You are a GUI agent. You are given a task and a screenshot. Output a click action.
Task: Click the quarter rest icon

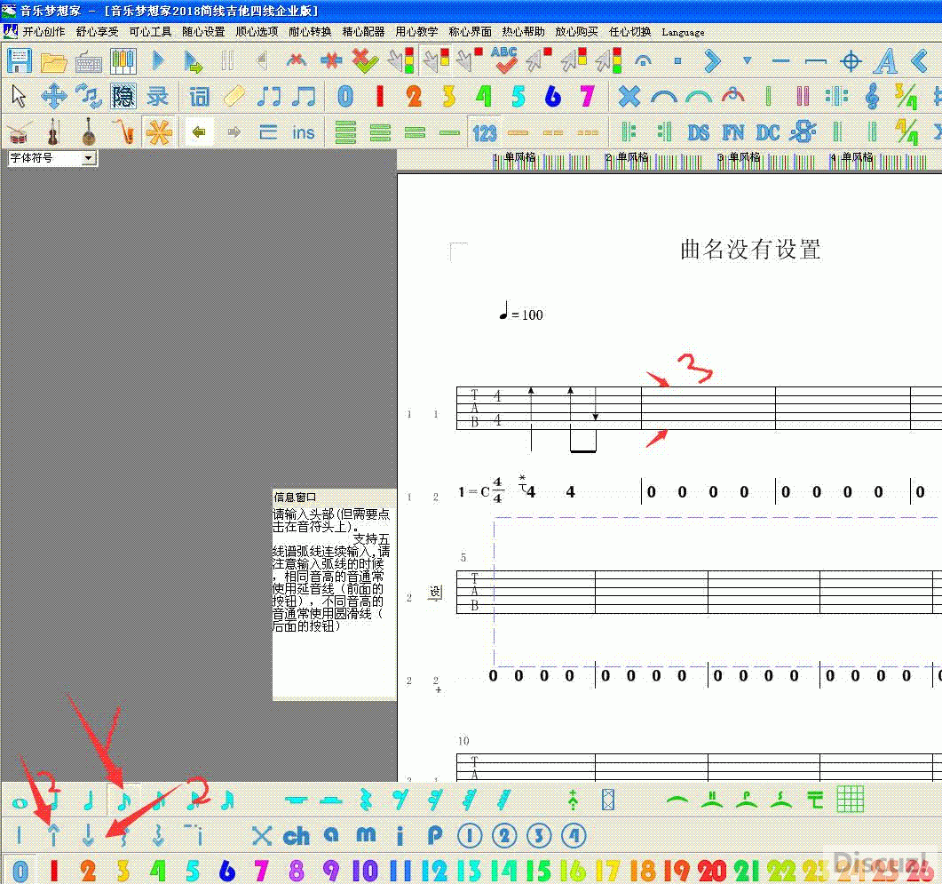coord(365,800)
